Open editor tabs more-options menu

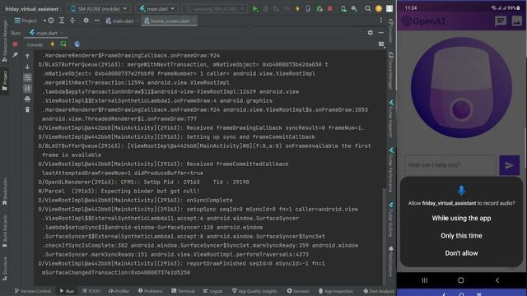(x=381, y=21)
